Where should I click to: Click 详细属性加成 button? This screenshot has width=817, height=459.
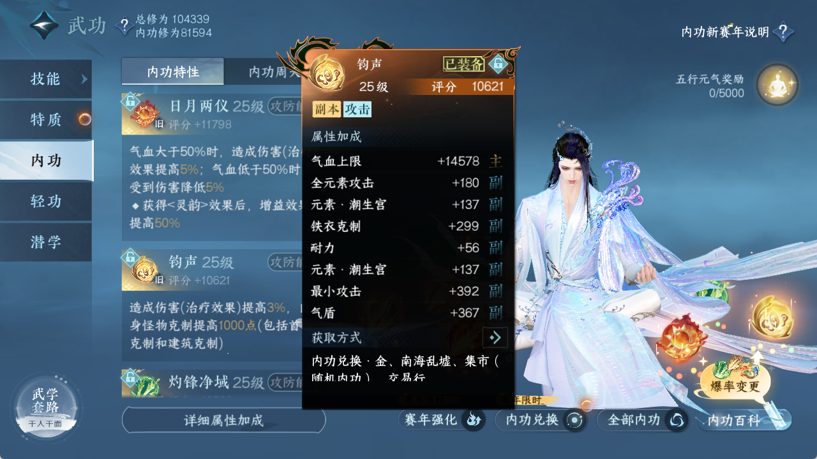click(x=223, y=420)
